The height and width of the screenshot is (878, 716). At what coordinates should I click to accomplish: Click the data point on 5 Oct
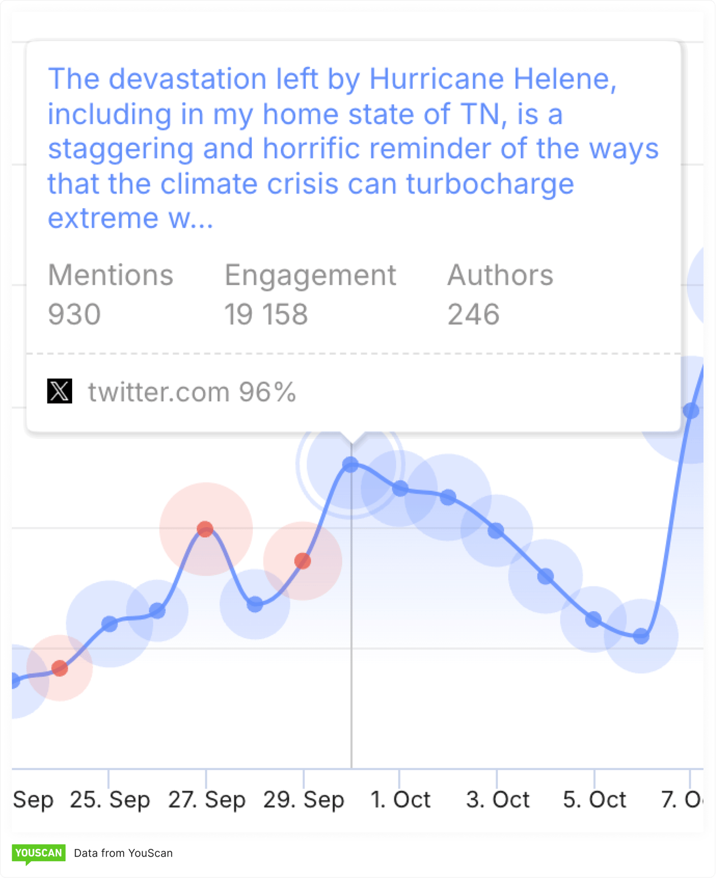point(593,619)
